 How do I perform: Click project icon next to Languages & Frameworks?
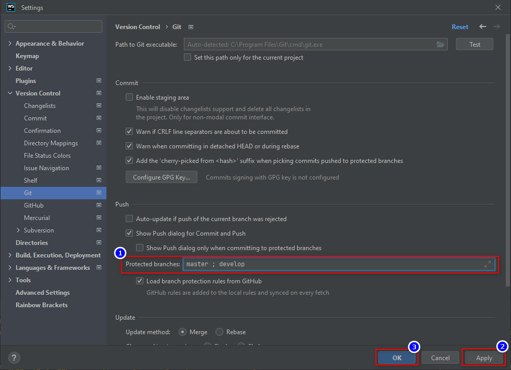click(99, 267)
